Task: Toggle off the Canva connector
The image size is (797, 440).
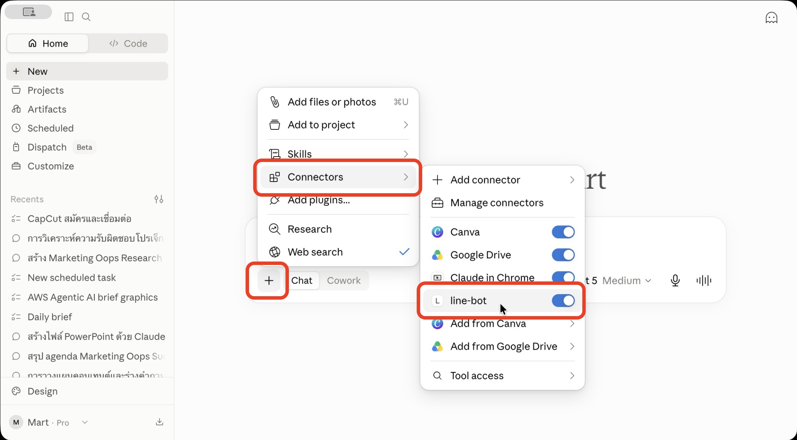Action: [563, 232]
